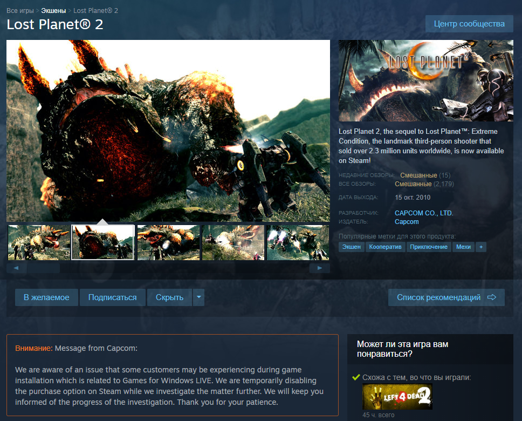This screenshot has height=421, width=522.
Task: Select the third screenshot thumbnail
Action: [168, 242]
